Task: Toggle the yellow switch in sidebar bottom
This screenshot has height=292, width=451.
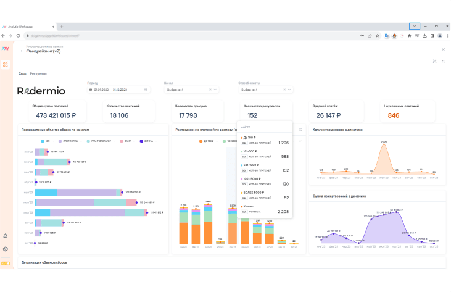Action: click(6, 264)
